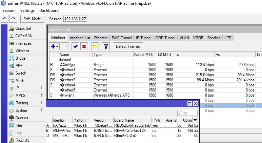This screenshot has width=262, height=143.
Task: Select the ether4 interface row
Action: (x=156, y=85)
